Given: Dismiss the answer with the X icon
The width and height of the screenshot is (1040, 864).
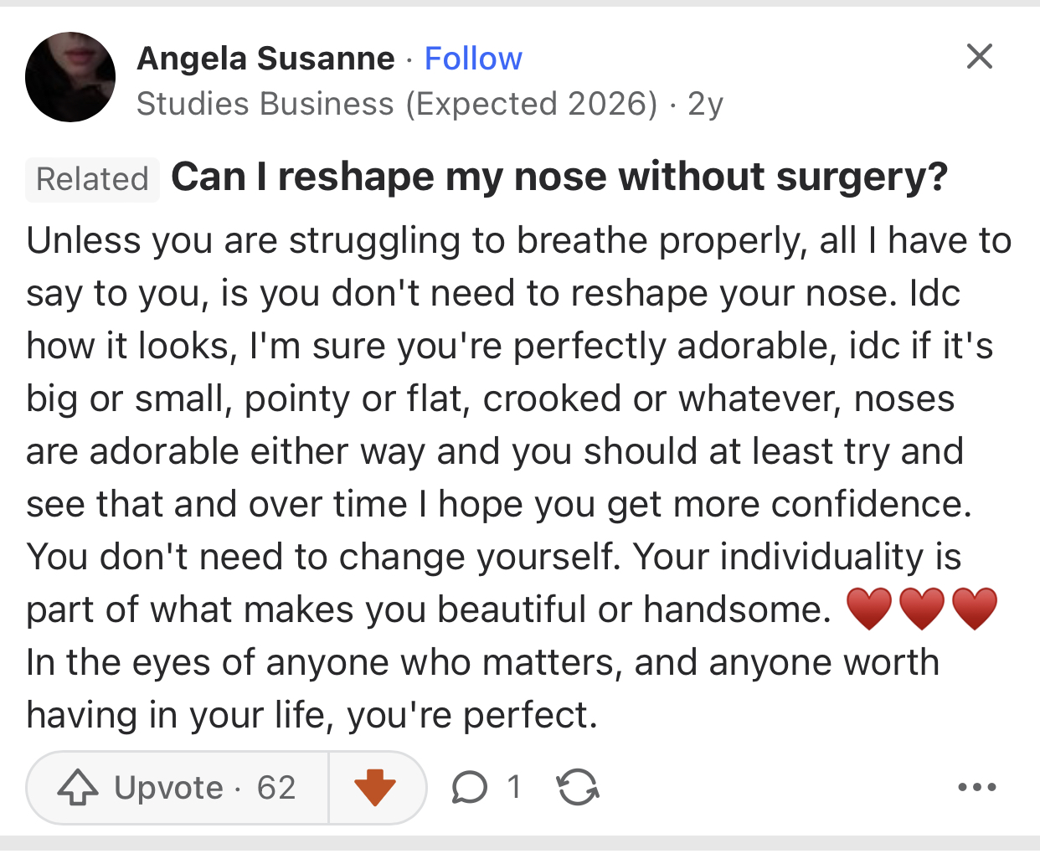Looking at the screenshot, I should (979, 56).
